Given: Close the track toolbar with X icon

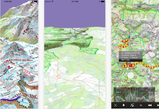Looking at the screenshot, I should coord(115,105).
